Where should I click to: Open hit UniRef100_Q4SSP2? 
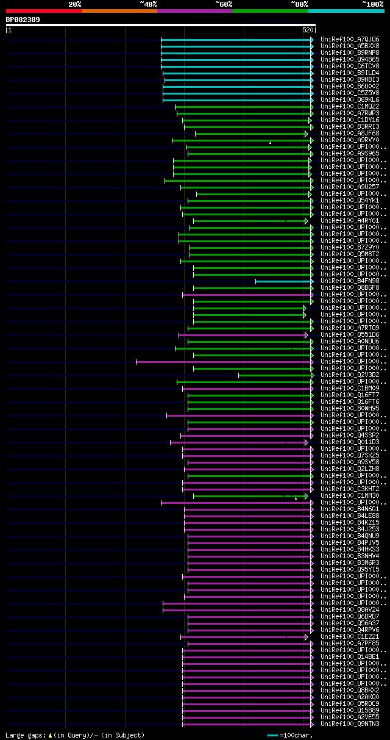350,435
